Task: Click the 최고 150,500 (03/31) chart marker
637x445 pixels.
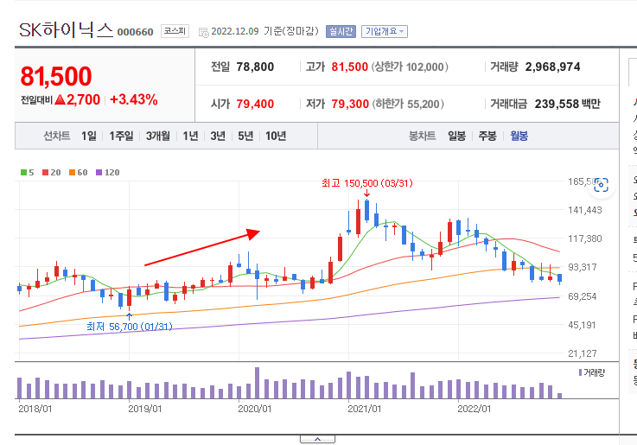Action: coord(366,183)
